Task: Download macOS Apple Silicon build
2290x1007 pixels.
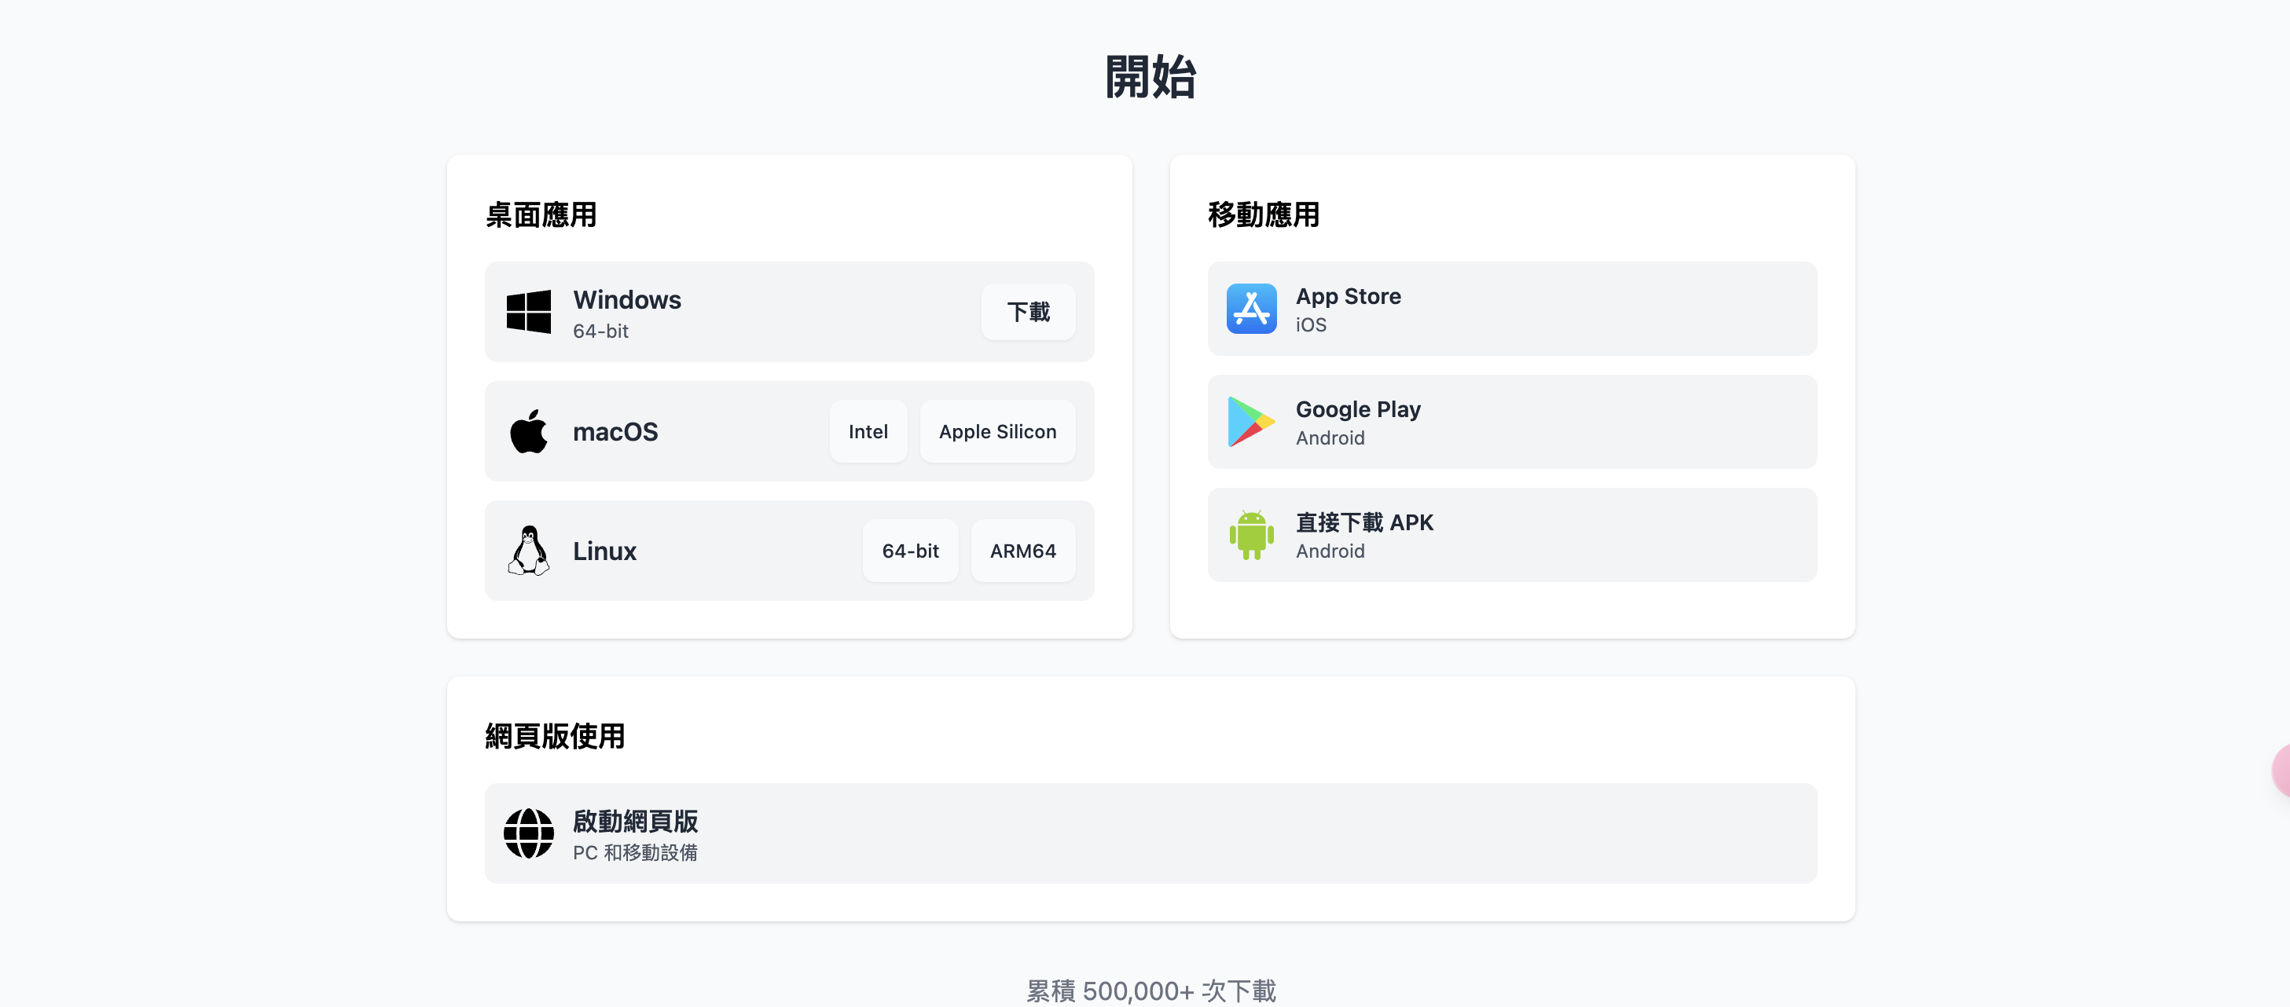Action: point(997,431)
